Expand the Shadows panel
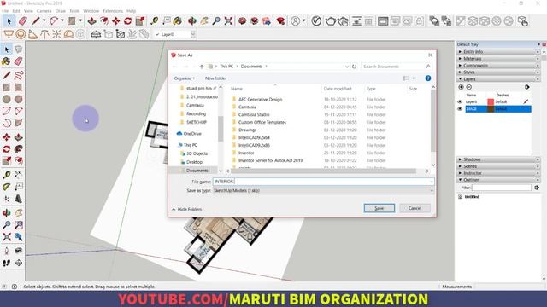547x307 pixels. pos(498,159)
